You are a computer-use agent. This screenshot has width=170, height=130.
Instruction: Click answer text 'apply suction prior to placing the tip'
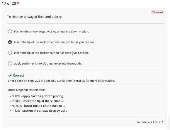pyautogui.click(x=48, y=64)
